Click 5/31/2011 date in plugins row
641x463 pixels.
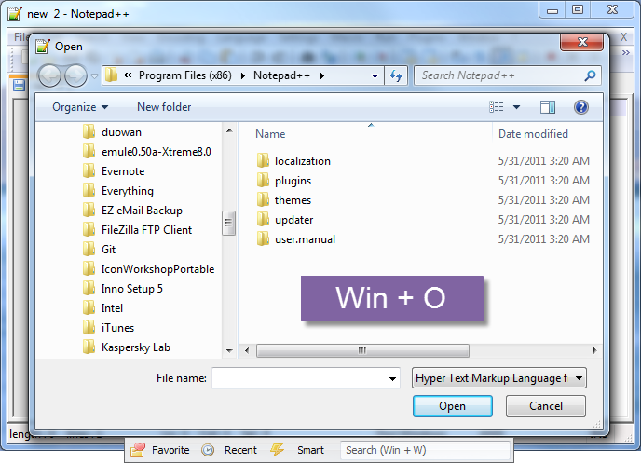click(x=544, y=180)
